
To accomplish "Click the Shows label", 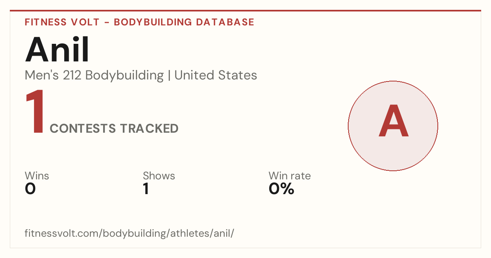I will point(159,176).
